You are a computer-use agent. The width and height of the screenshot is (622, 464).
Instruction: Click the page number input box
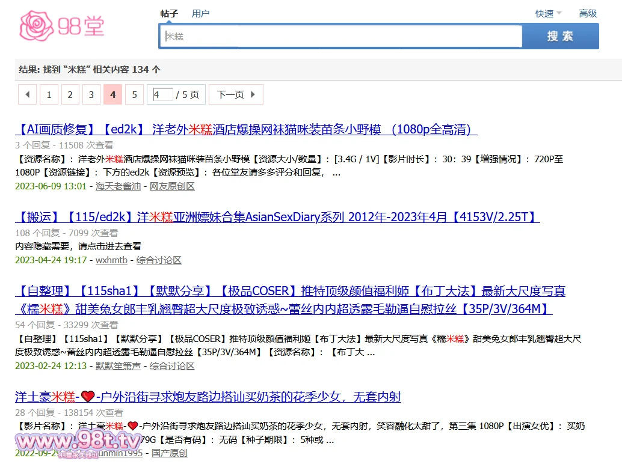(162, 94)
